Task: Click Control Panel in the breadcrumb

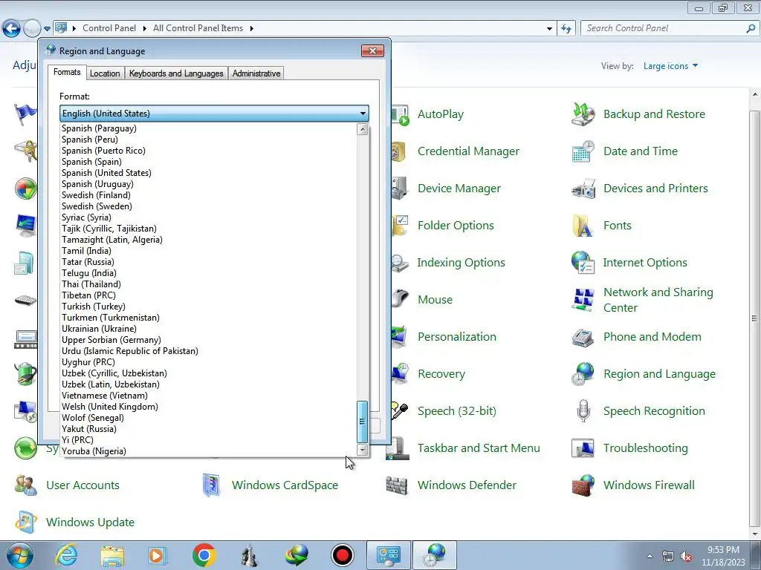Action: 109,28
